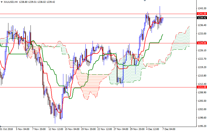Click the 19 Nov 20:00 time label
This screenshot has width=207, height=131.
pyautogui.click(x=88, y=129)
